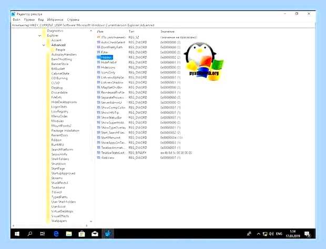The image size is (326, 249).
Task: Select the Start_SearchFiles value name
Action: (113, 133)
